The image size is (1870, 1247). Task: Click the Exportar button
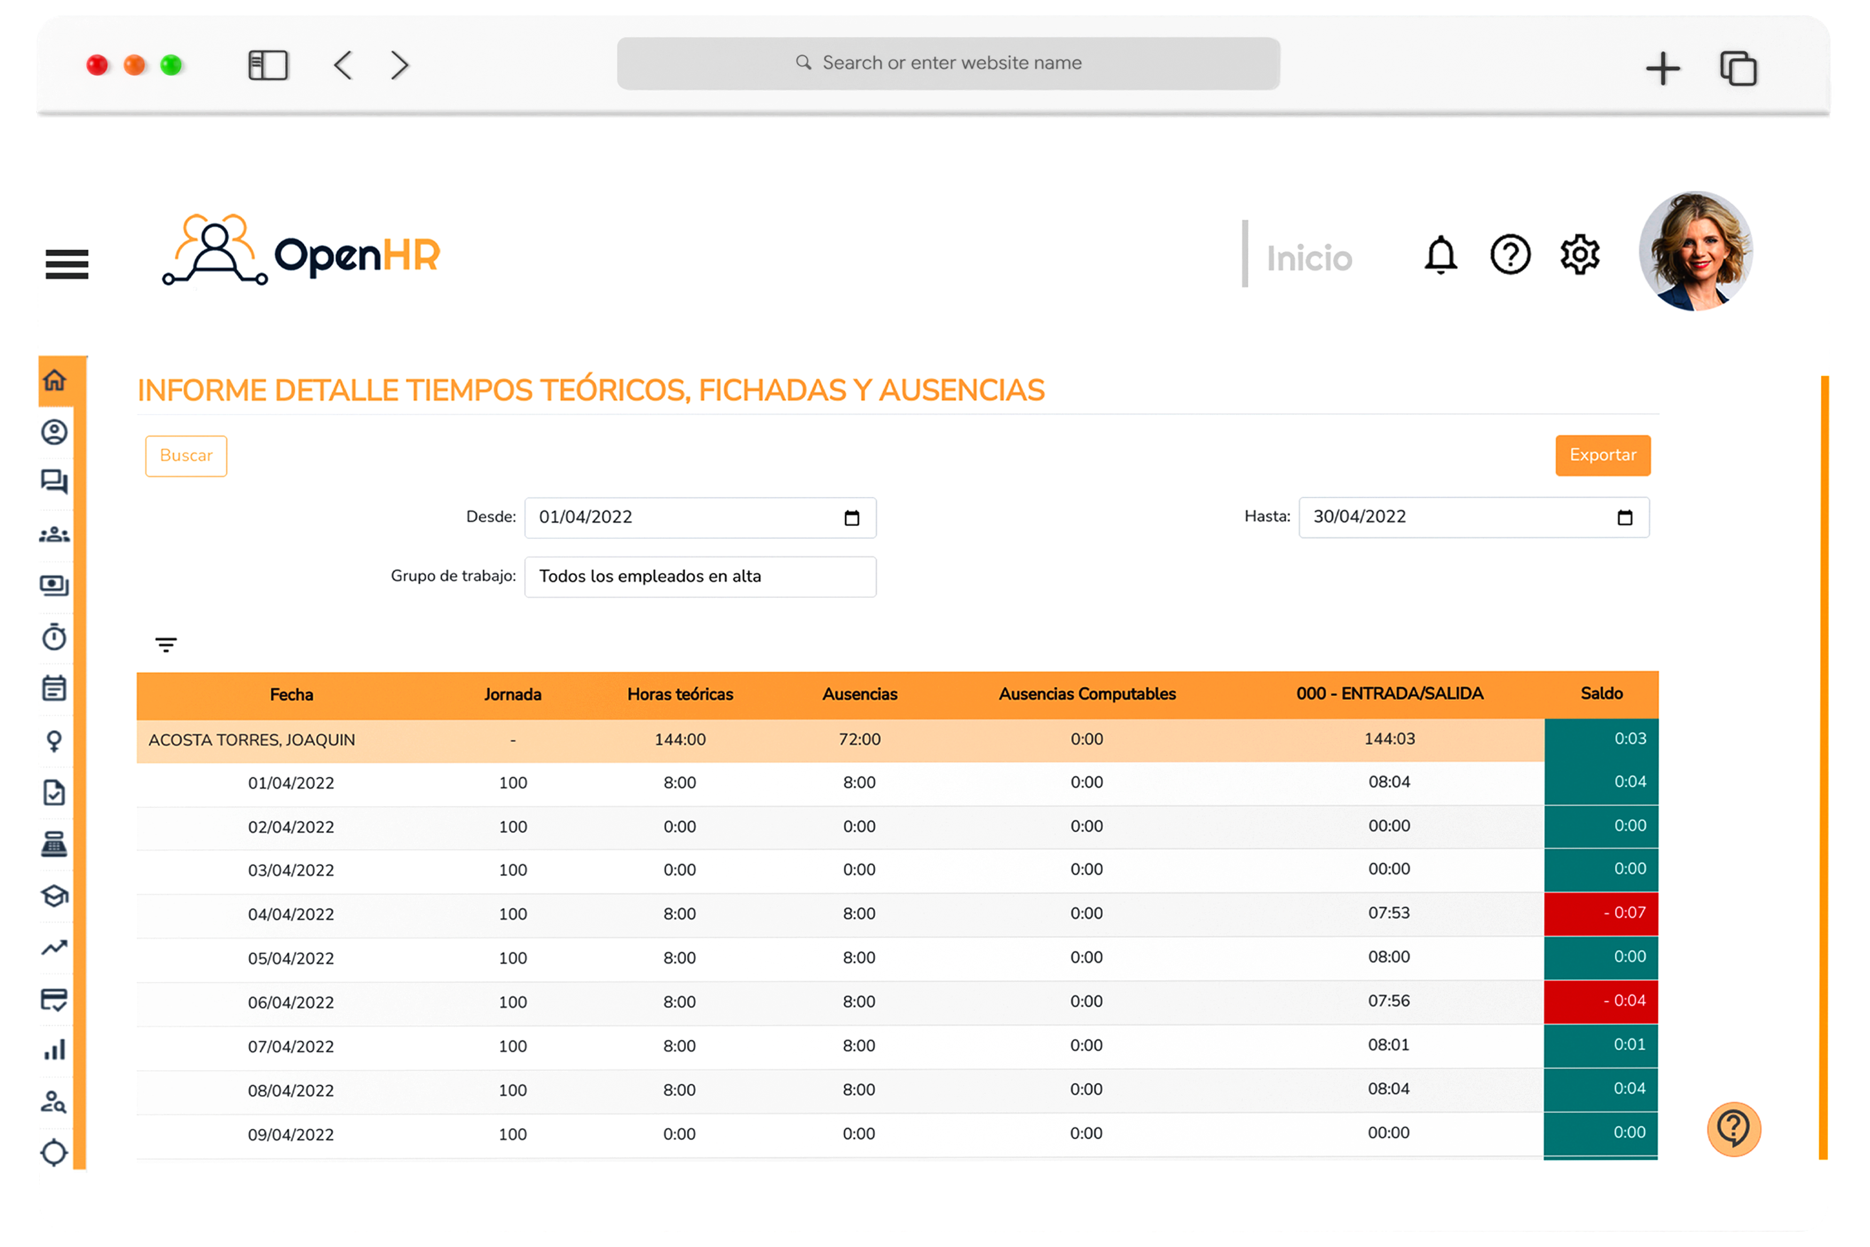coord(1602,455)
